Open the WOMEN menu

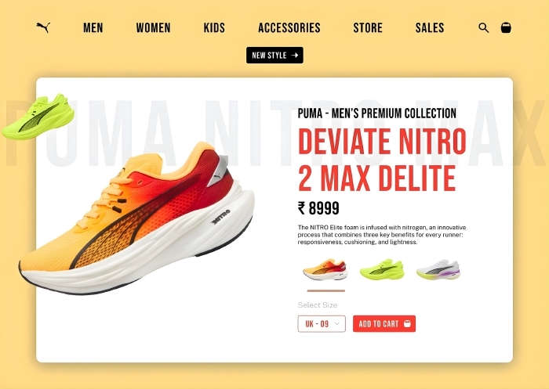(x=154, y=28)
